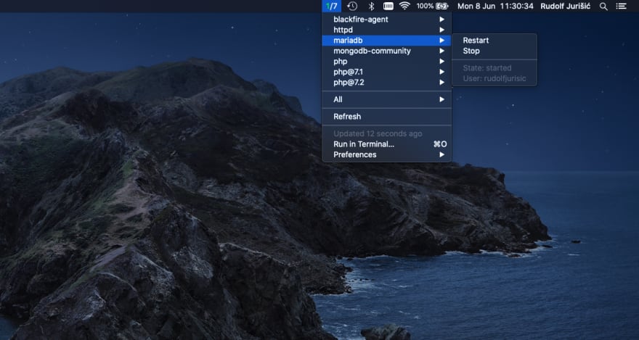Open the httpd service submenu
This screenshot has width=639, height=340.
click(387, 30)
